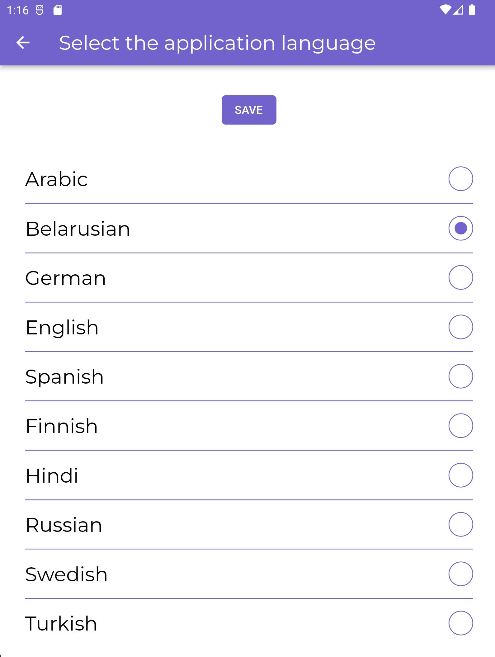Image resolution: width=495 pixels, height=657 pixels.
Task: Tap the SD card status icon
Action: [58, 10]
